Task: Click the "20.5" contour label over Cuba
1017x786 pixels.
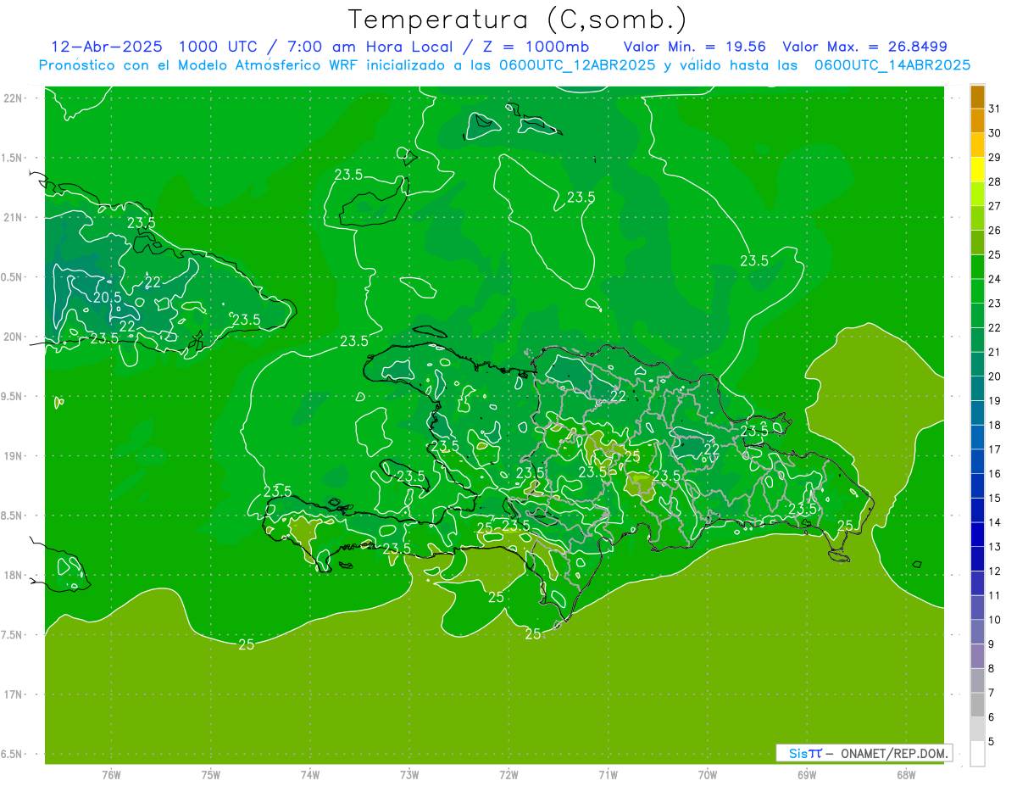Action: pyautogui.click(x=107, y=298)
